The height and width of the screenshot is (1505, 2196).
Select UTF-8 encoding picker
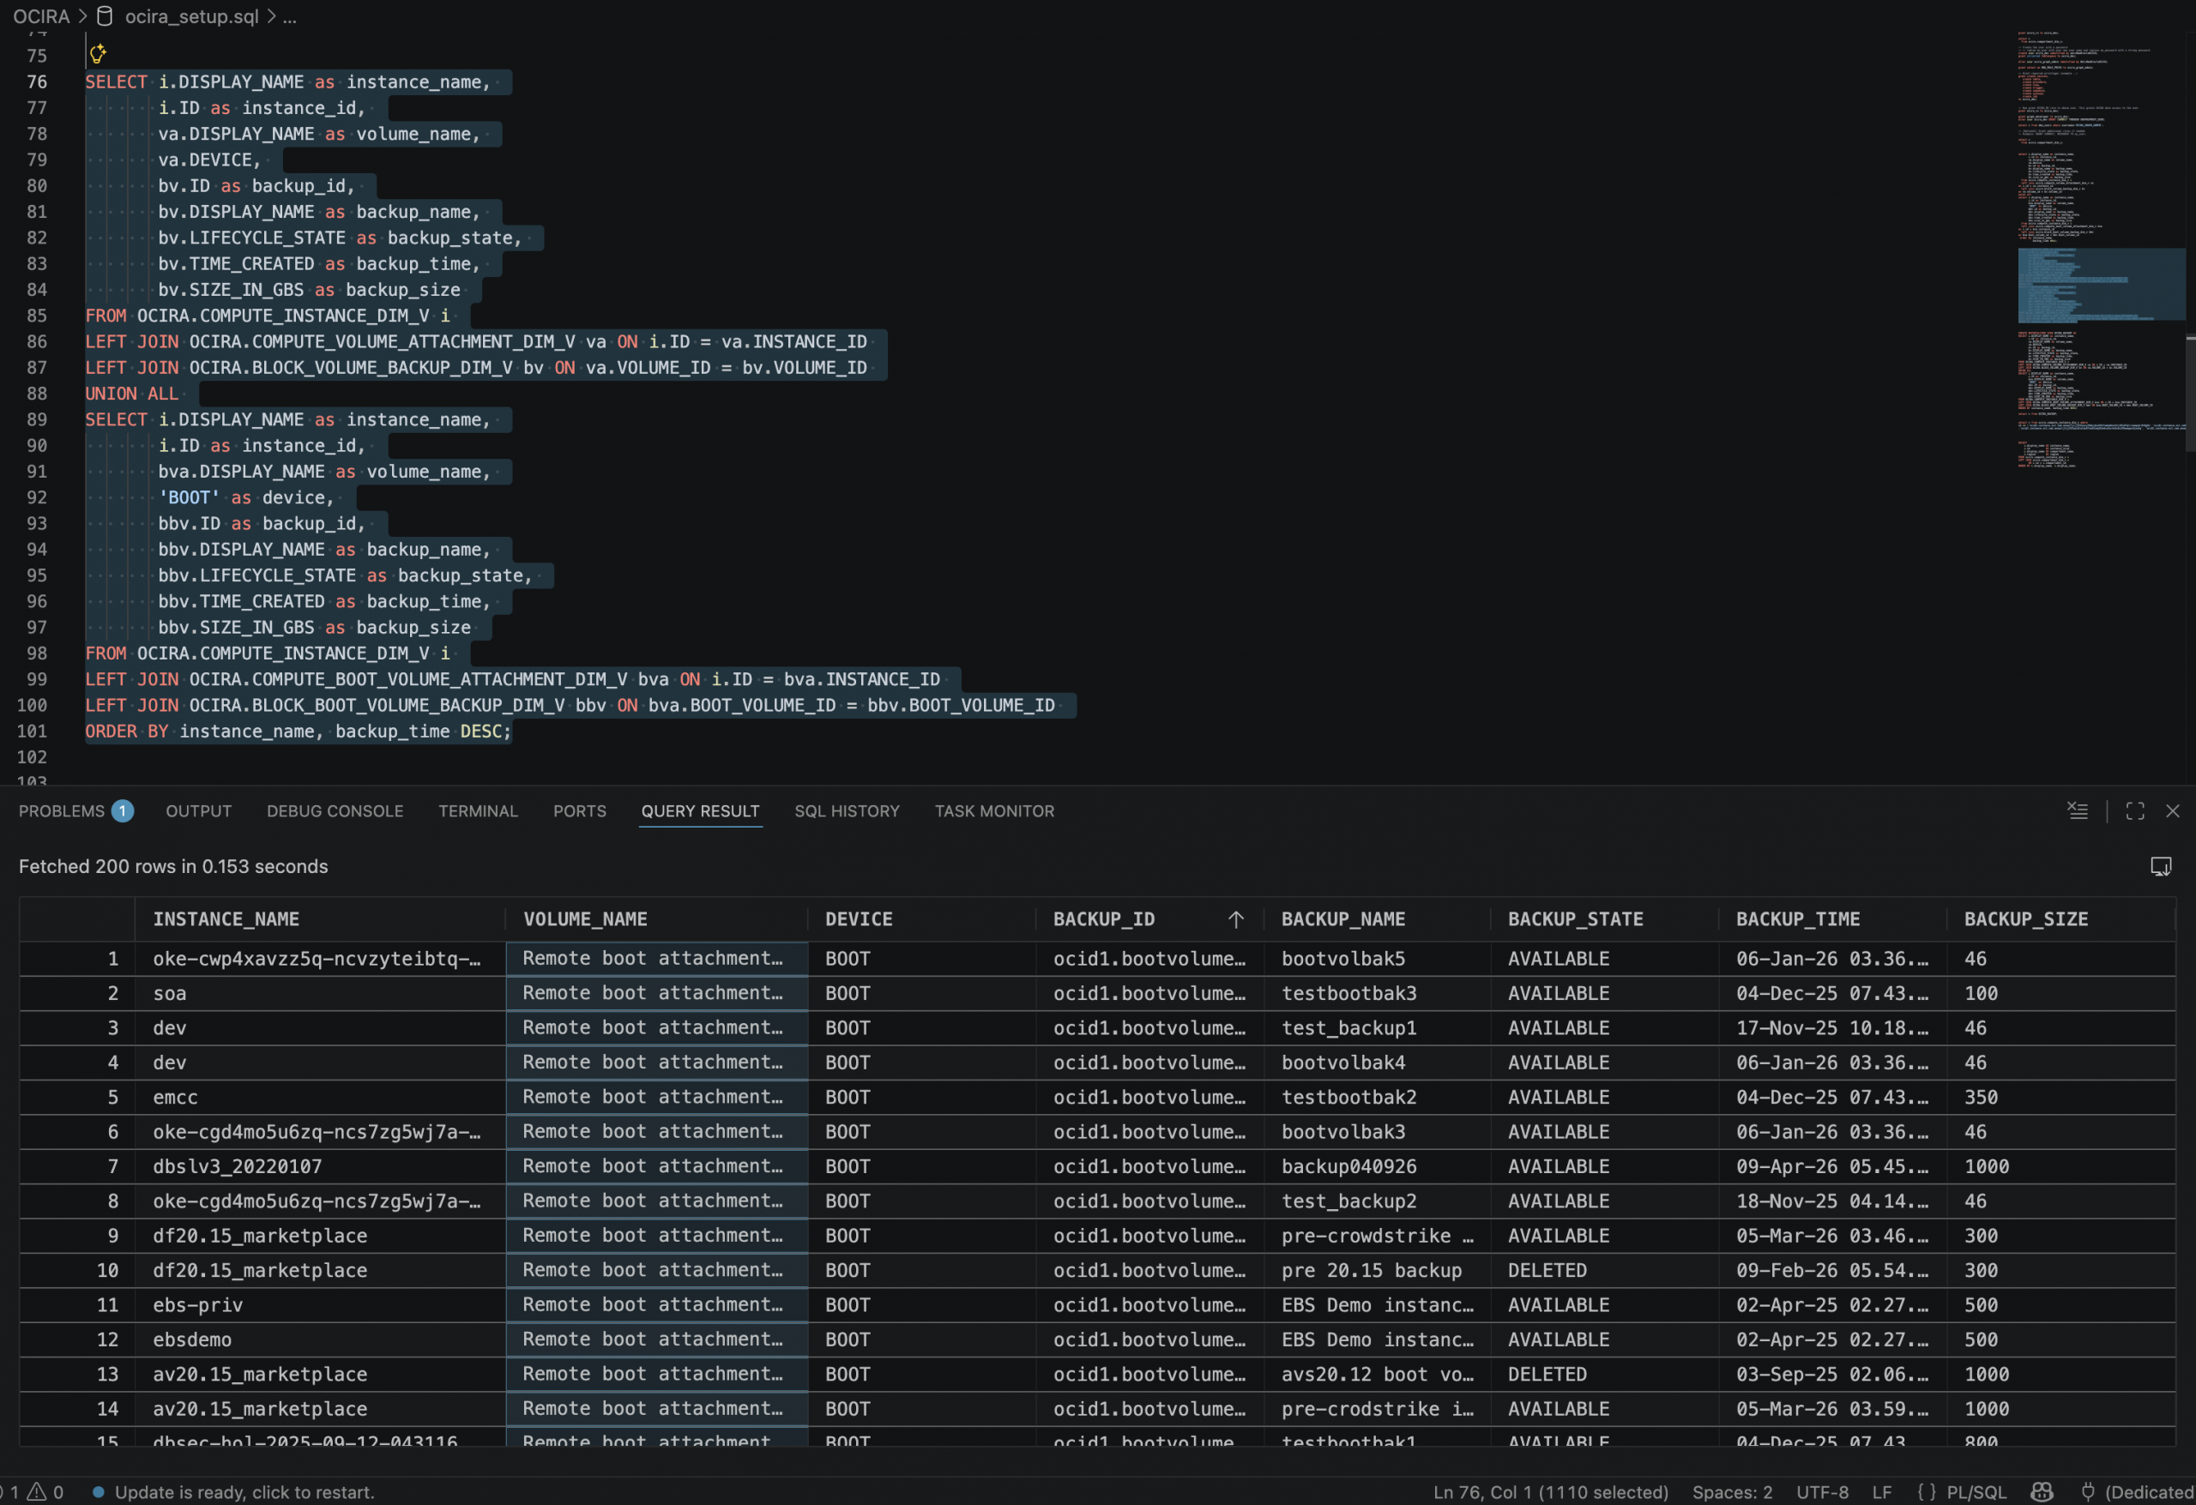(x=1822, y=1492)
